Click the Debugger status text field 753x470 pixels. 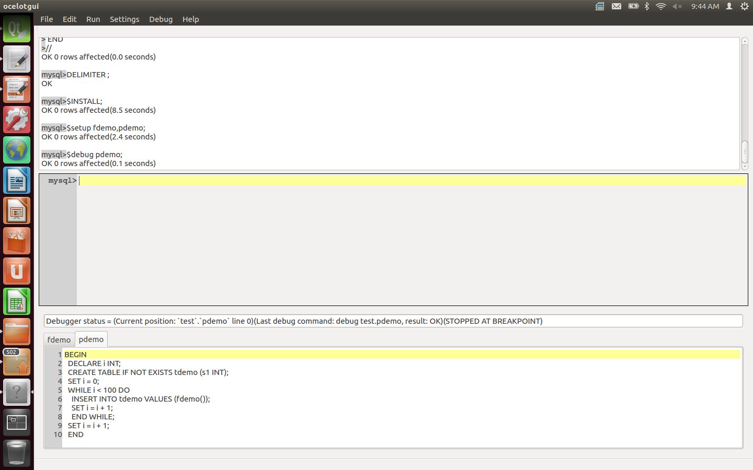coord(393,321)
